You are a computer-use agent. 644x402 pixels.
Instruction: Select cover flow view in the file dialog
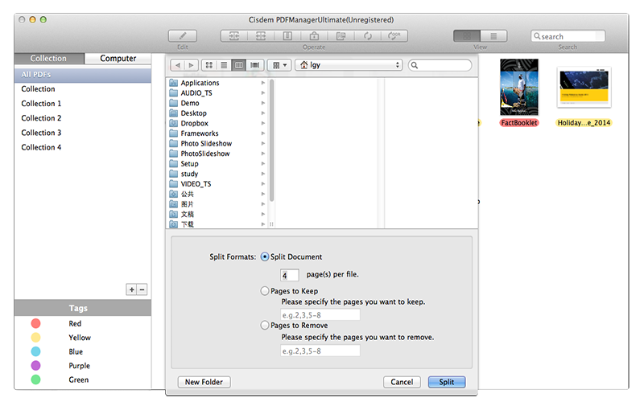255,65
